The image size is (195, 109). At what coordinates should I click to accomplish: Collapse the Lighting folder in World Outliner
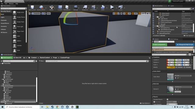(156, 17)
